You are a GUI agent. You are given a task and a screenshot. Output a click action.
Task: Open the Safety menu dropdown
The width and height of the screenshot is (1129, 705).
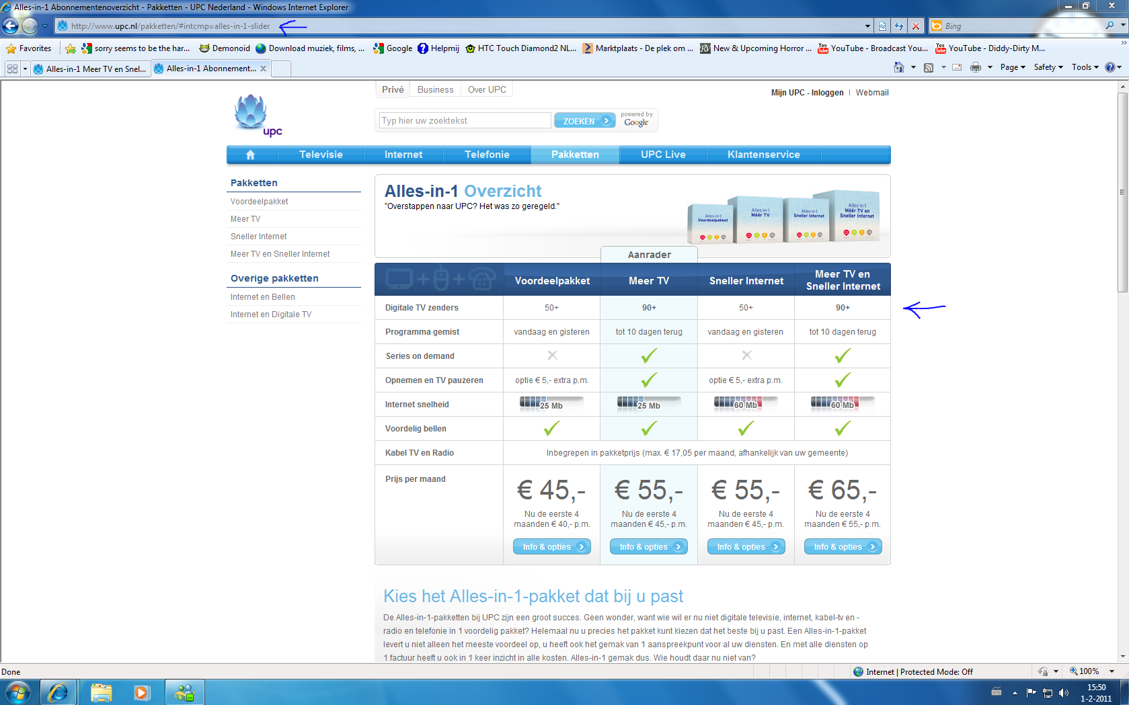tap(1048, 67)
